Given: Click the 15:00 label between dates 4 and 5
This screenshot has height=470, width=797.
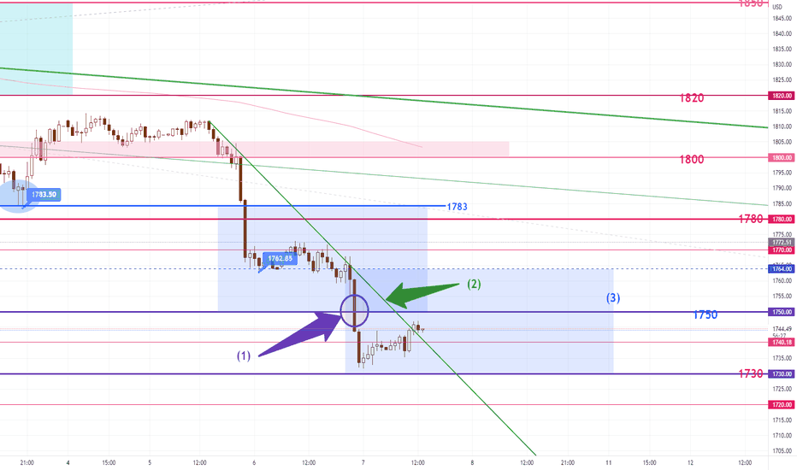Looking at the screenshot, I should coord(109,463).
